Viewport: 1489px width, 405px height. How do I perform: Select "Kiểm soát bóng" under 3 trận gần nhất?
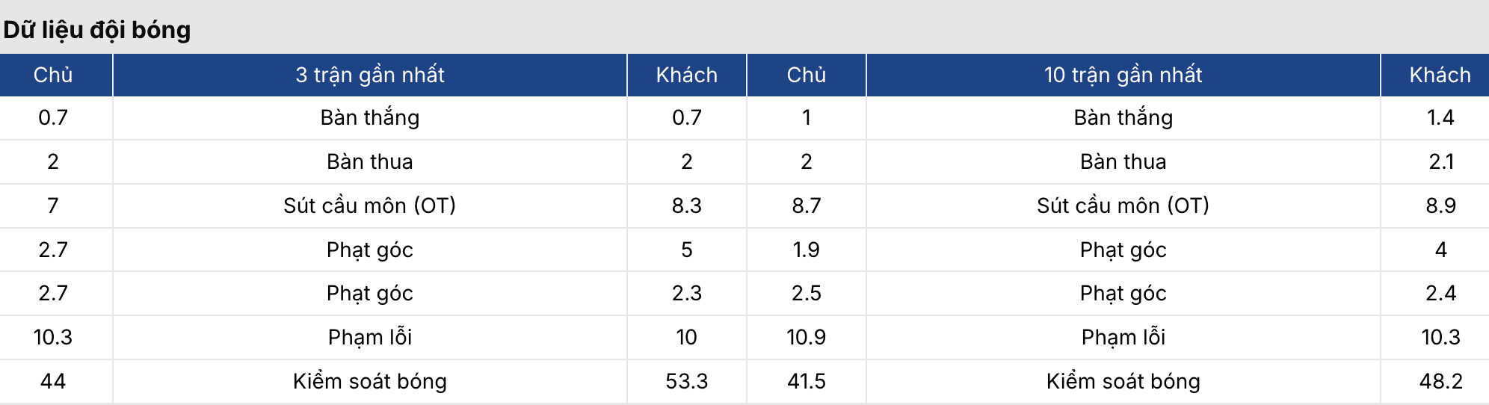click(x=370, y=381)
